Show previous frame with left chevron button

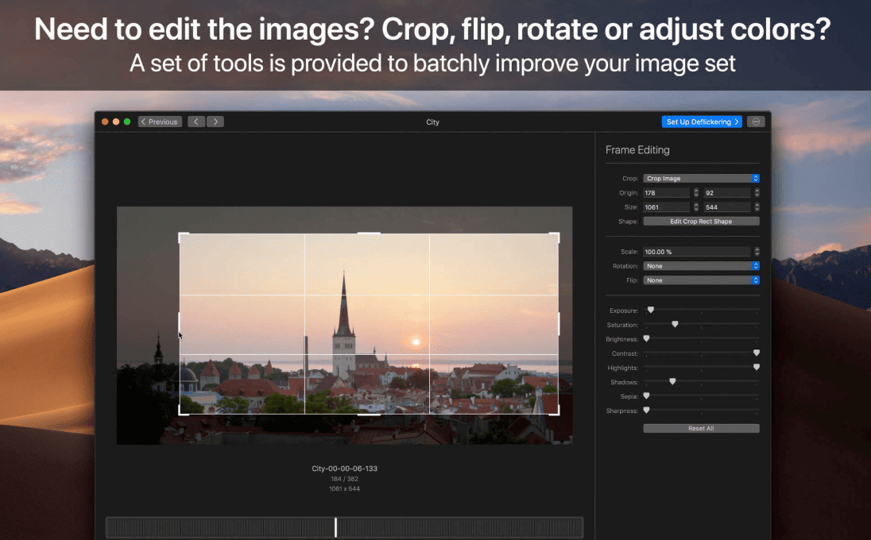tap(196, 121)
